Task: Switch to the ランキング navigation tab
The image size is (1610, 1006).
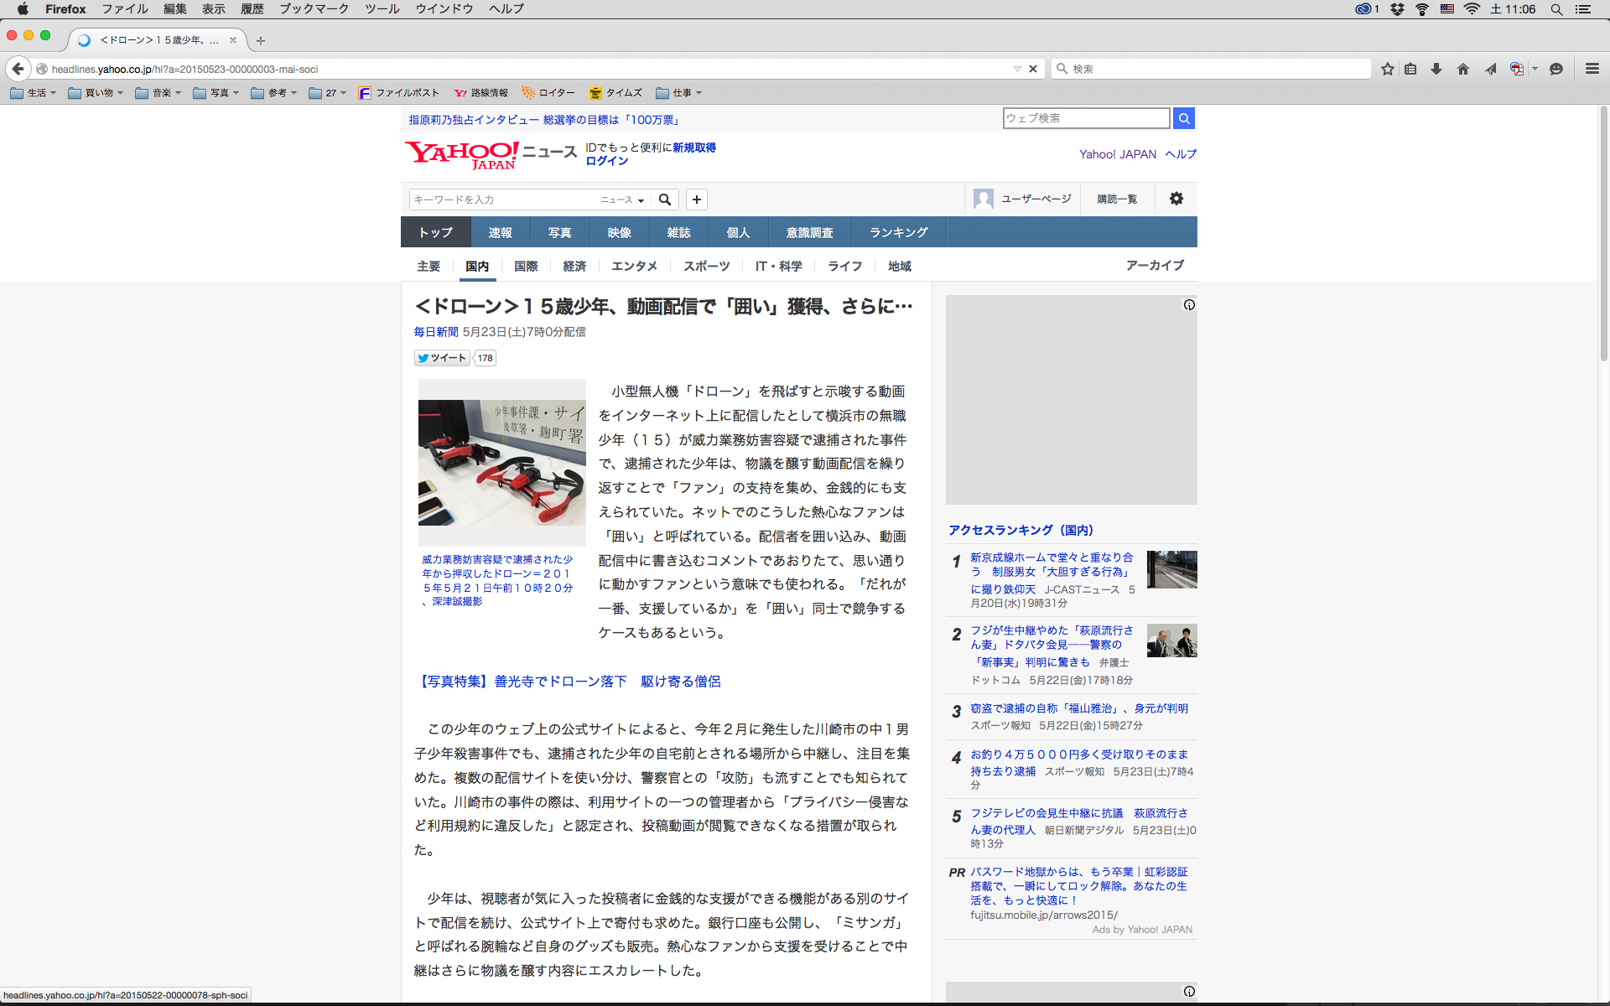Action: click(x=898, y=232)
